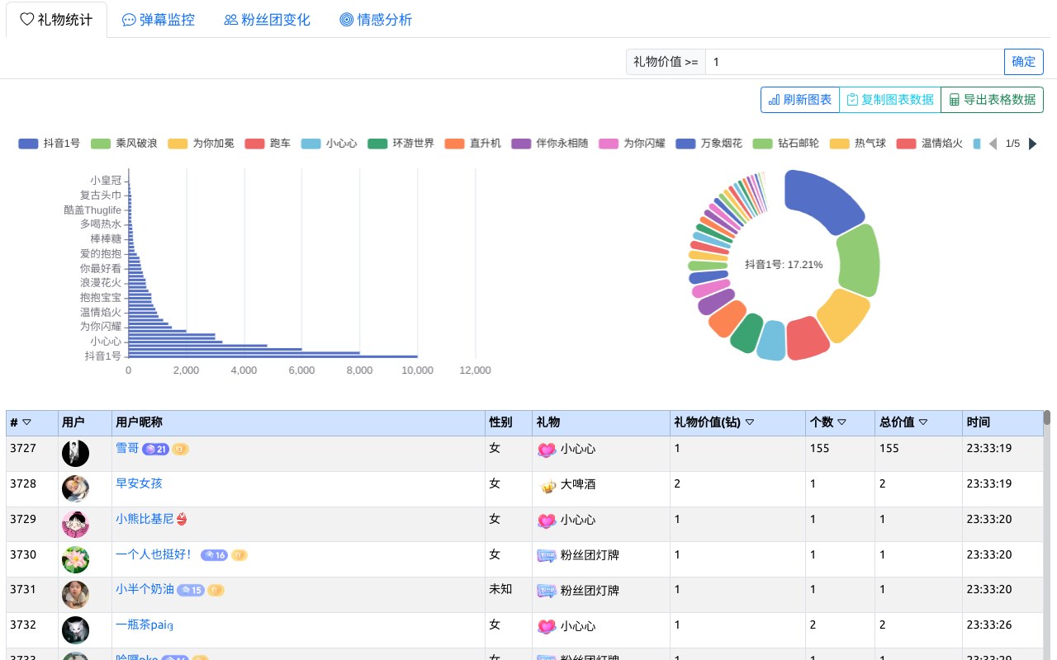The width and height of the screenshot is (1057, 660).
Task: Click the gold badge beside 一个人也挺好！
Action: pyautogui.click(x=239, y=555)
